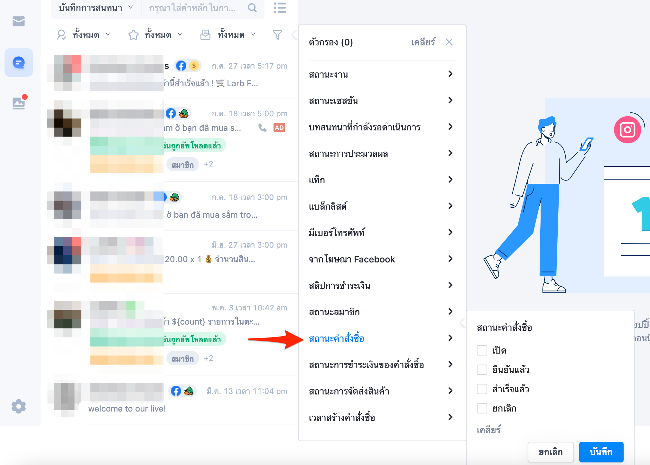Select จากโฆษณา Facebook filter
Screen dimensions: 650x465
tap(382, 259)
